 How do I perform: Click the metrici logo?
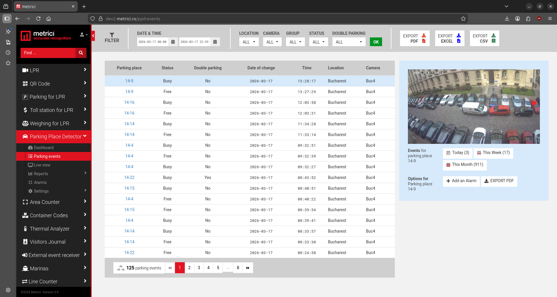click(46, 36)
